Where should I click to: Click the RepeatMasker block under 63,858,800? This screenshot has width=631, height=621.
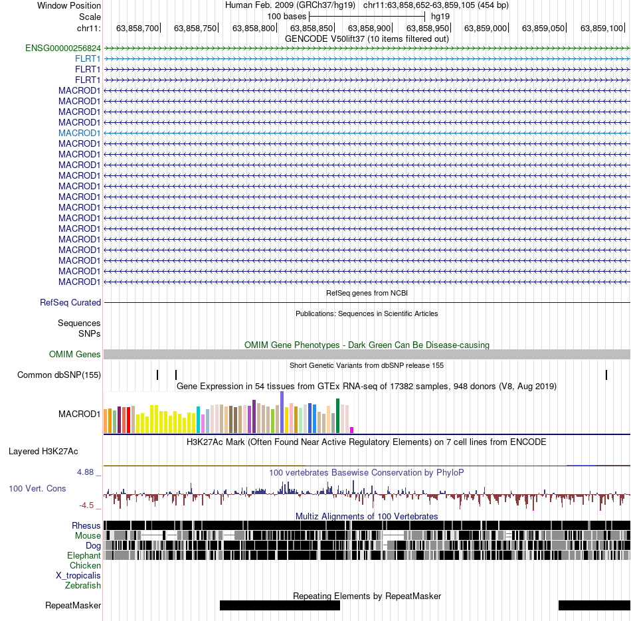pos(280,606)
